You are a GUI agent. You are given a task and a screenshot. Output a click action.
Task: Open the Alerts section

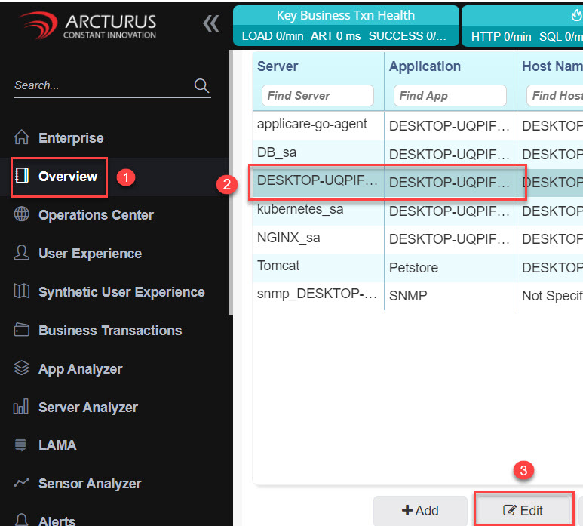57,521
